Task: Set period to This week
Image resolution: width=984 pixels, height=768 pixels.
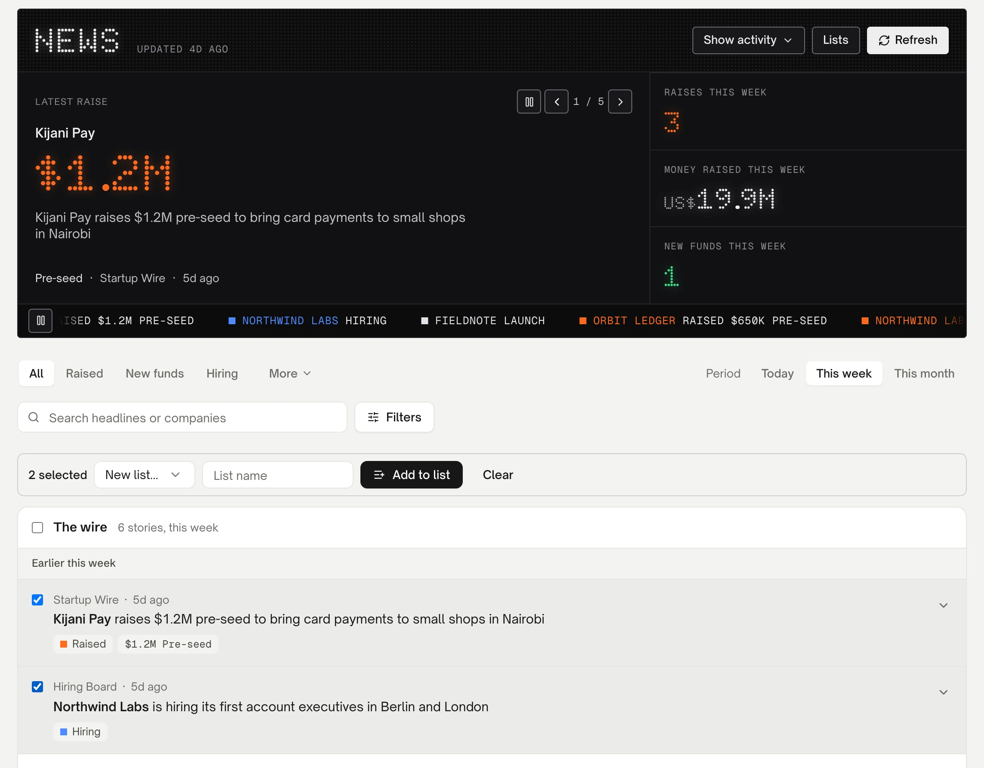Action: click(x=843, y=373)
